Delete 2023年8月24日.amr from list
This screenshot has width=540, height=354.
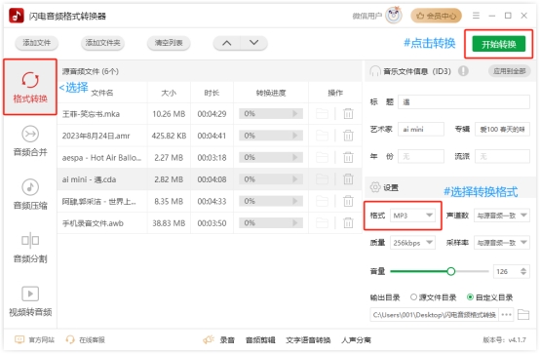pos(348,136)
